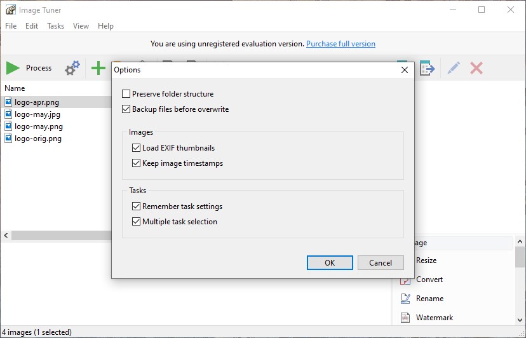
Task: Open the Tasks menu
Action: pyautogui.click(x=56, y=26)
